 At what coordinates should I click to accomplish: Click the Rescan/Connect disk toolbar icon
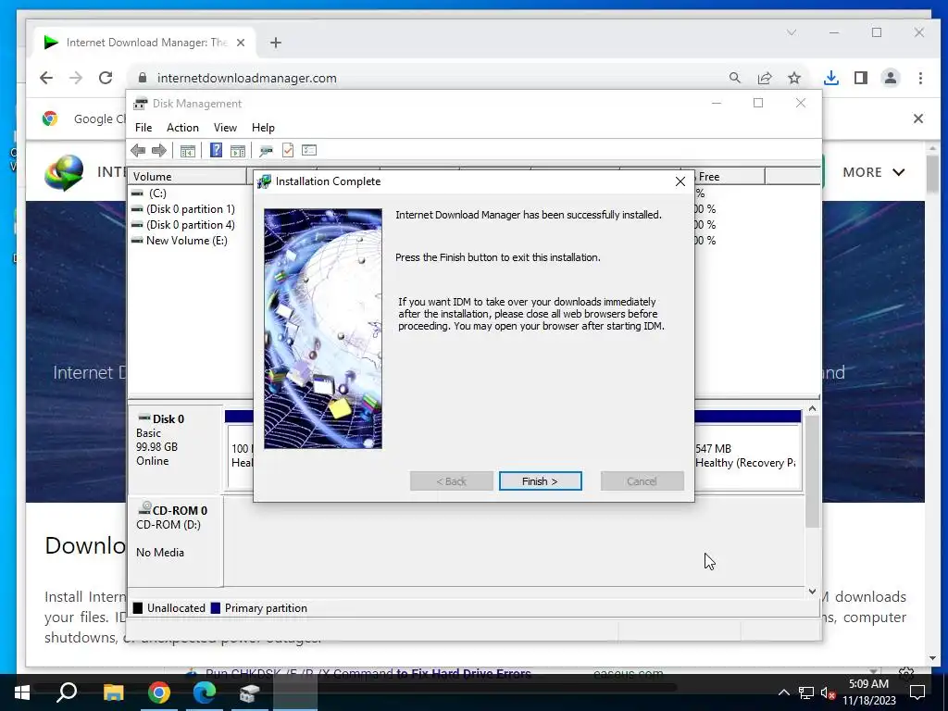(266, 151)
